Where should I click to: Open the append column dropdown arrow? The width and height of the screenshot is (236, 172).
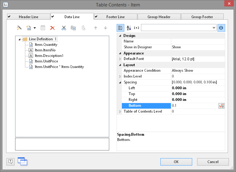(35, 28)
